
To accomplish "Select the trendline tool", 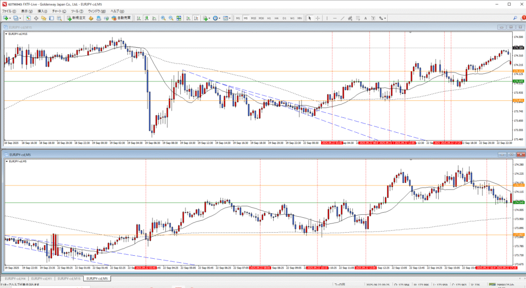I will pos(343,18).
